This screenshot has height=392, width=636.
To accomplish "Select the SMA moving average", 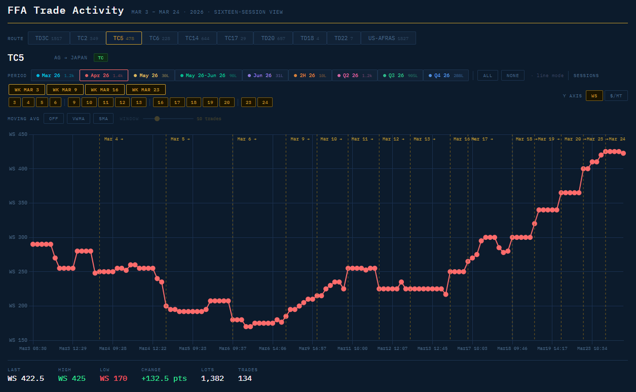I will pos(103,119).
